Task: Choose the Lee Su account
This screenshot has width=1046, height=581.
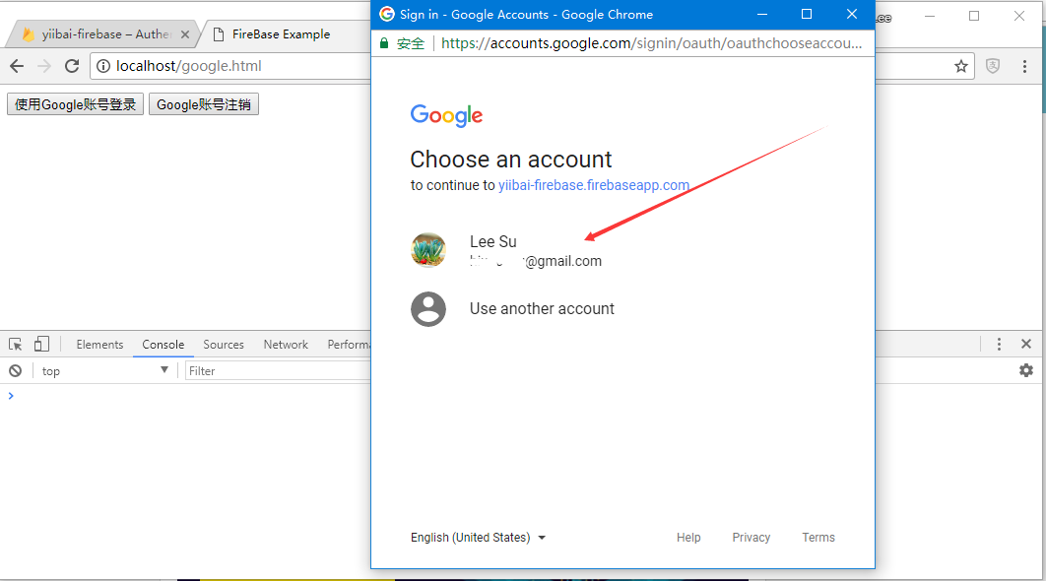Action: pyautogui.click(x=507, y=250)
